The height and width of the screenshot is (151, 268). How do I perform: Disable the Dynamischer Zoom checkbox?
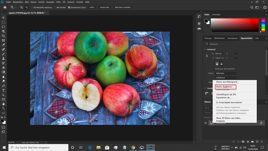coord(69,7)
